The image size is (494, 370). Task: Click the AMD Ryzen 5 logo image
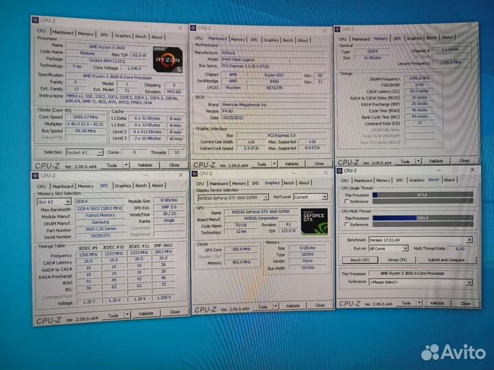point(167,60)
